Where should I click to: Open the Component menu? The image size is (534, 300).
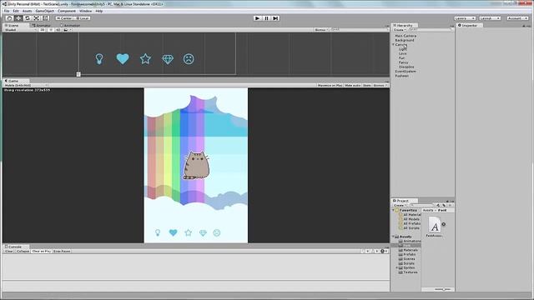67,11
